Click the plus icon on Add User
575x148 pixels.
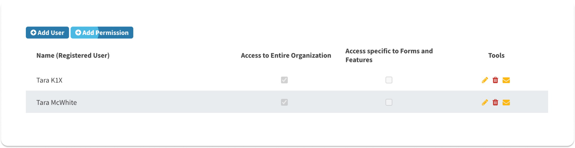(33, 33)
